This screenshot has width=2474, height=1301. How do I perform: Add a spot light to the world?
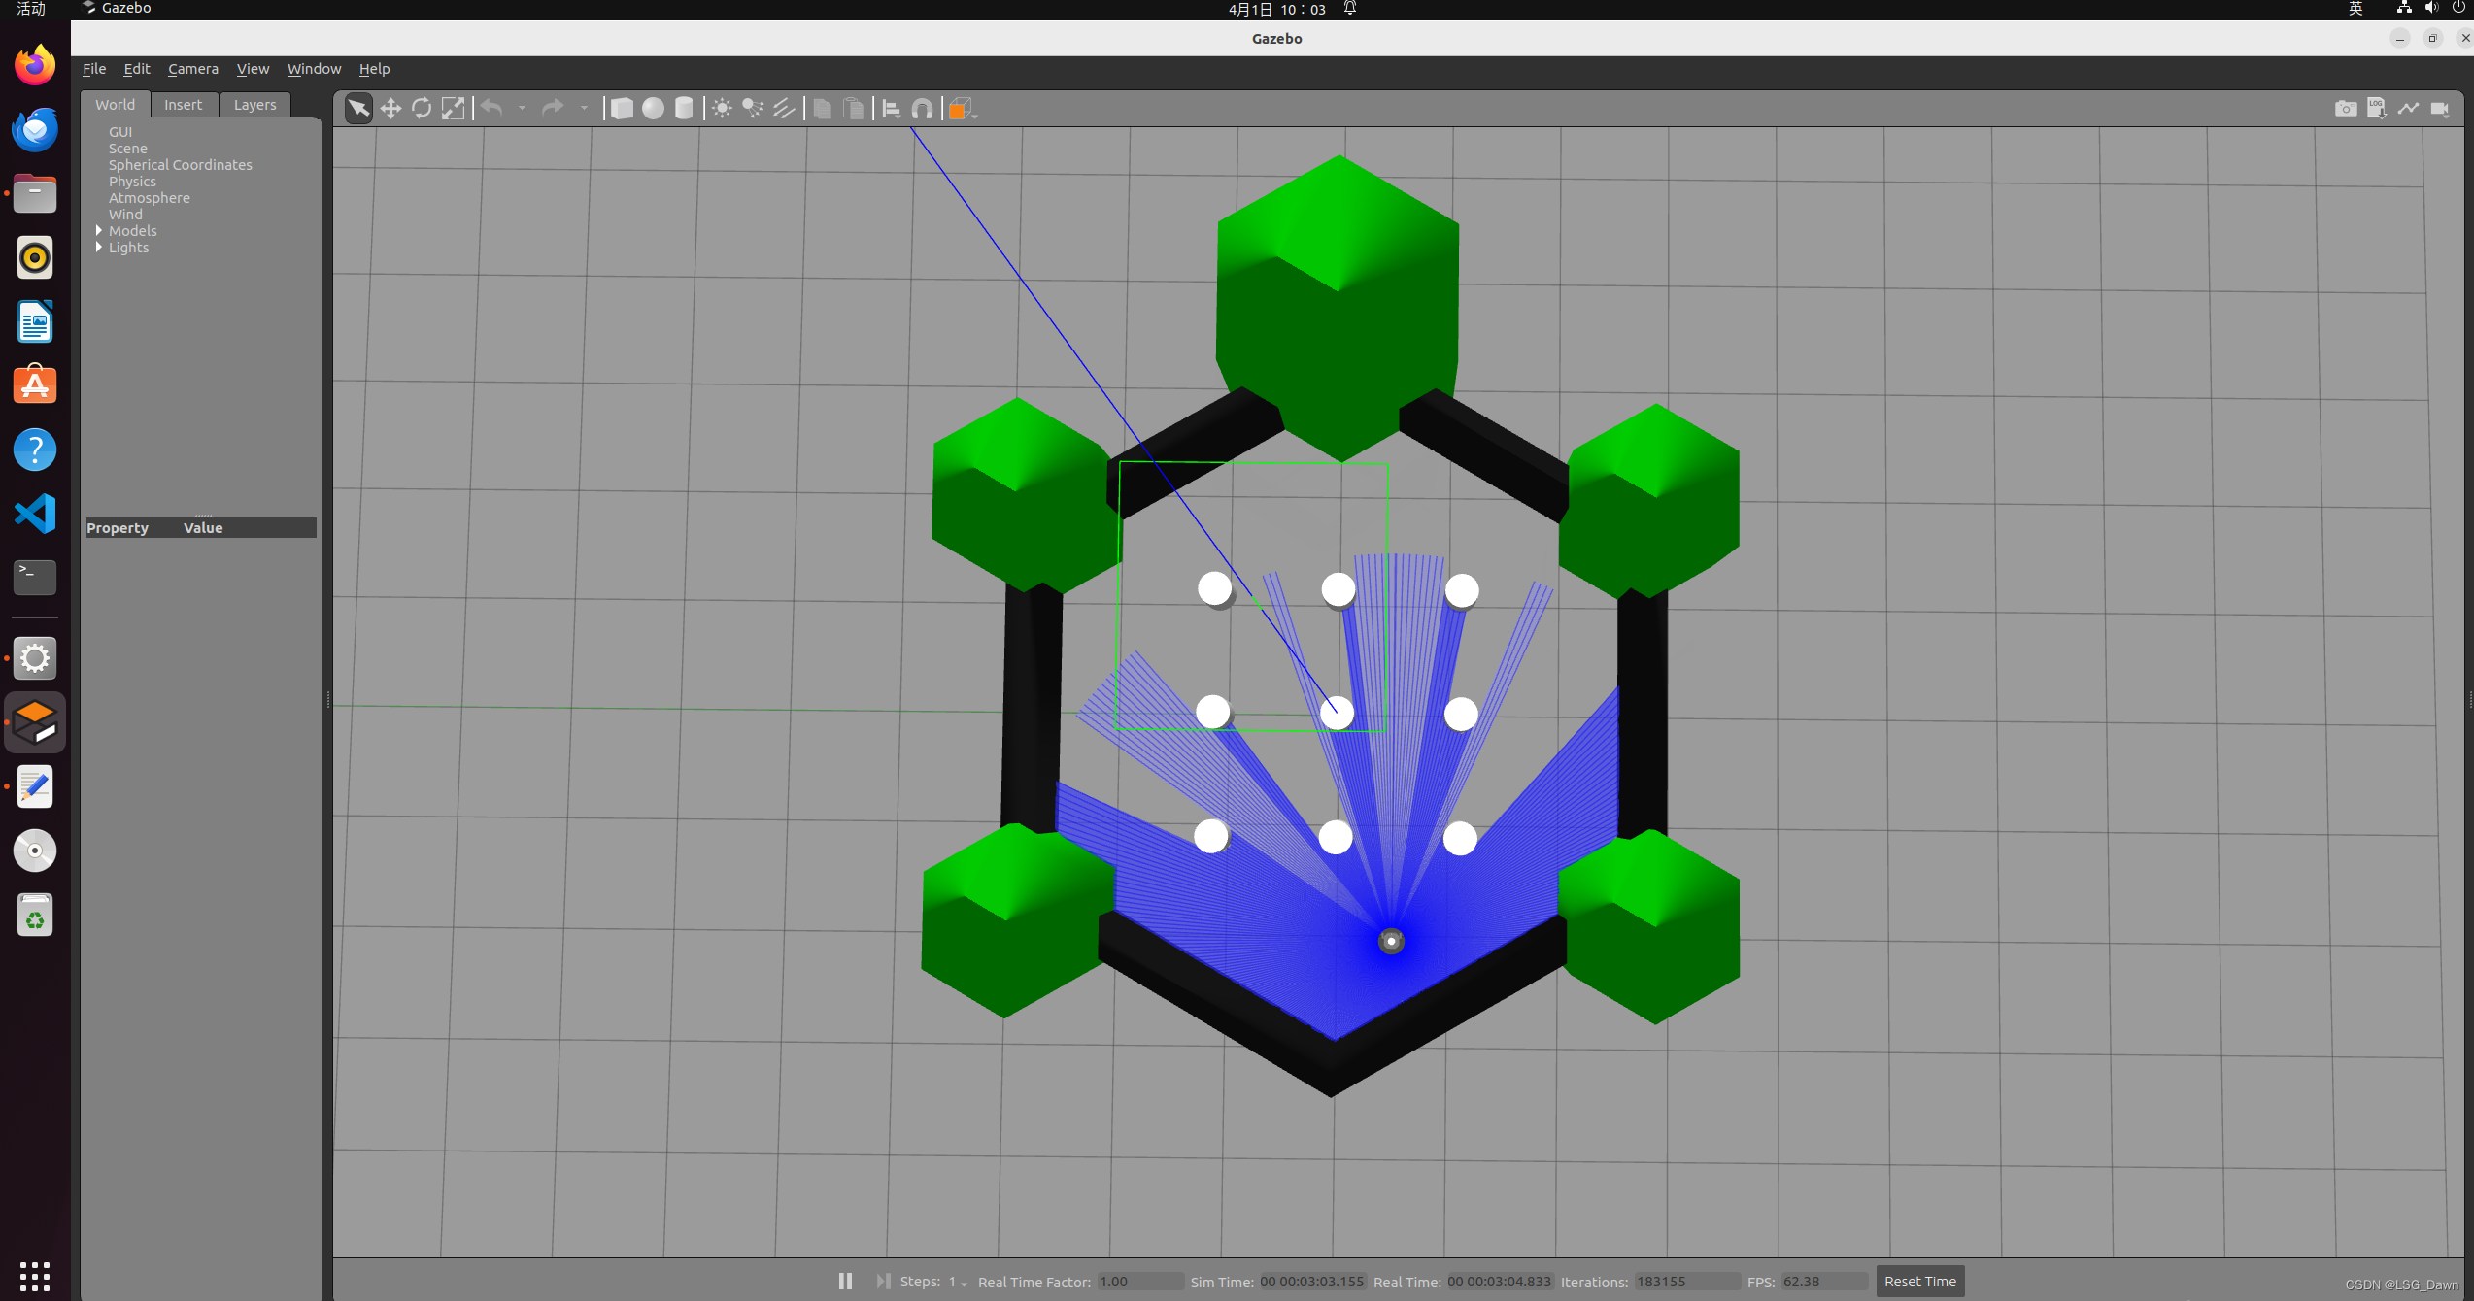click(753, 108)
